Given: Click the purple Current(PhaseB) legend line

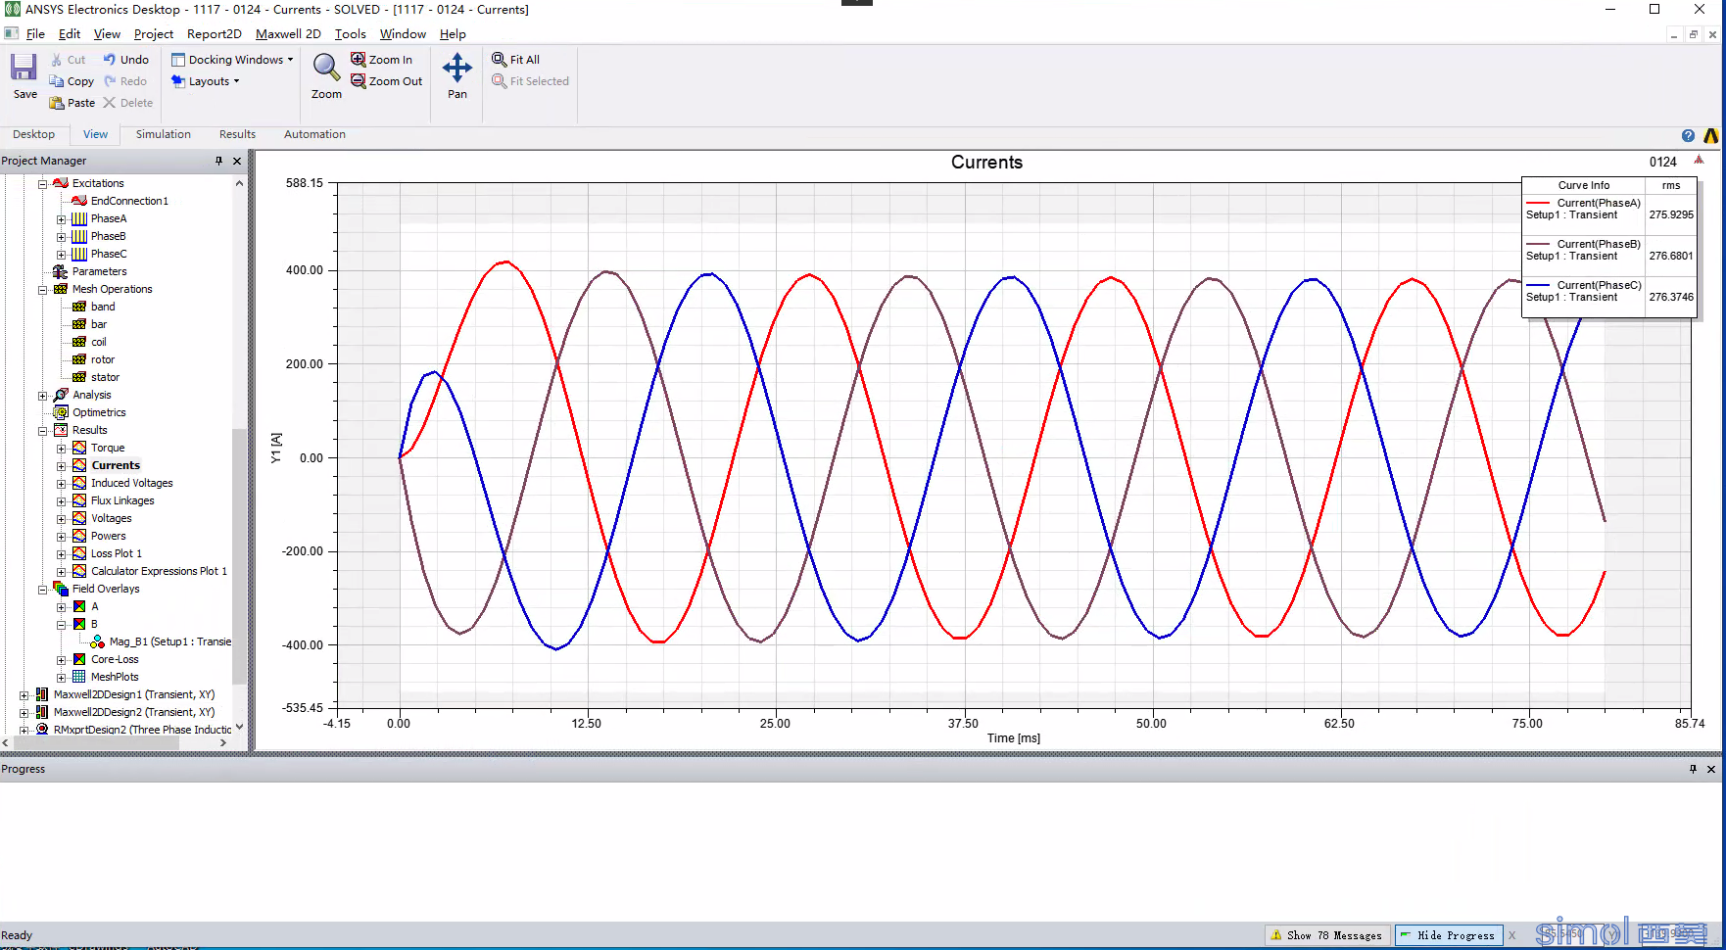Looking at the screenshot, I should [1538, 244].
